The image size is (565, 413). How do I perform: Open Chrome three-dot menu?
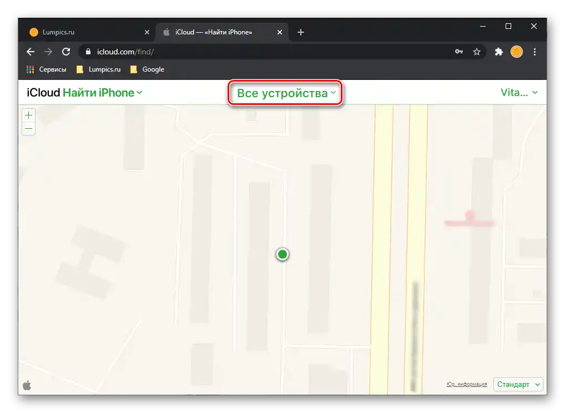(534, 52)
